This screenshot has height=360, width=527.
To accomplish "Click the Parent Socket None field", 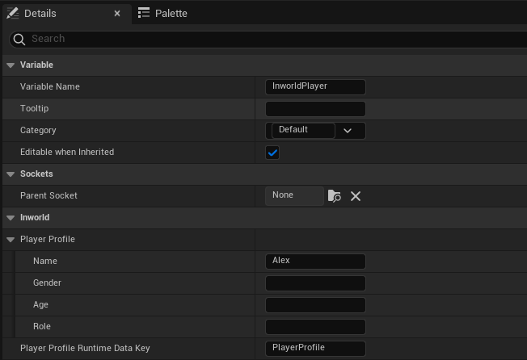I will (x=294, y=196).
